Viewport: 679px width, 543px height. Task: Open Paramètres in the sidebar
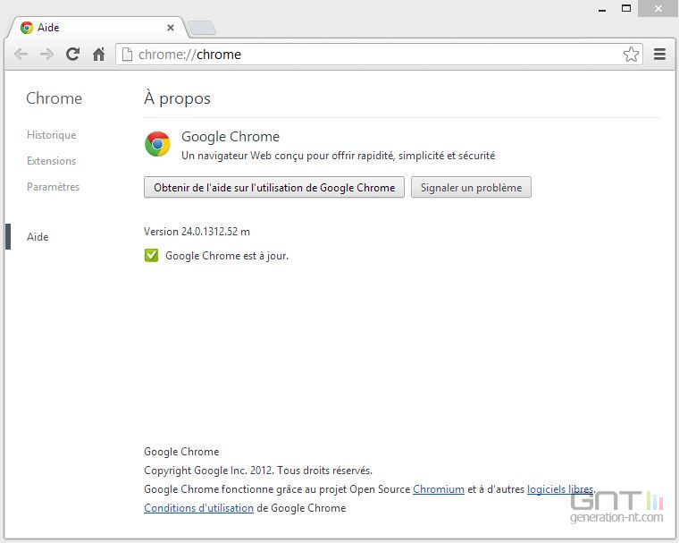pyautogui.click(x=53, y=187)
